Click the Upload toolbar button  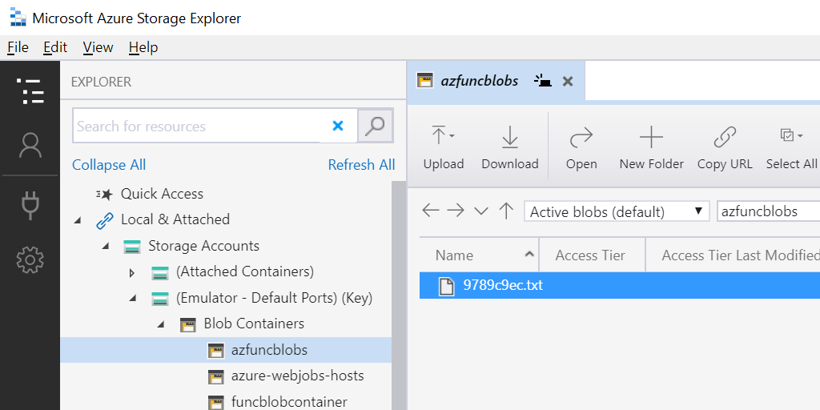point(443,147)
